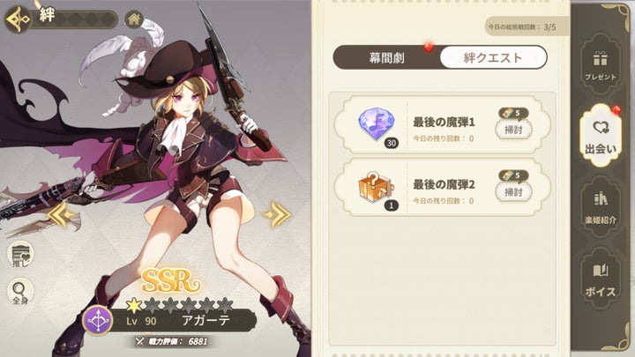Tap the orange mystery box reward
Viewport: 635px width, 357px height.
375,188
